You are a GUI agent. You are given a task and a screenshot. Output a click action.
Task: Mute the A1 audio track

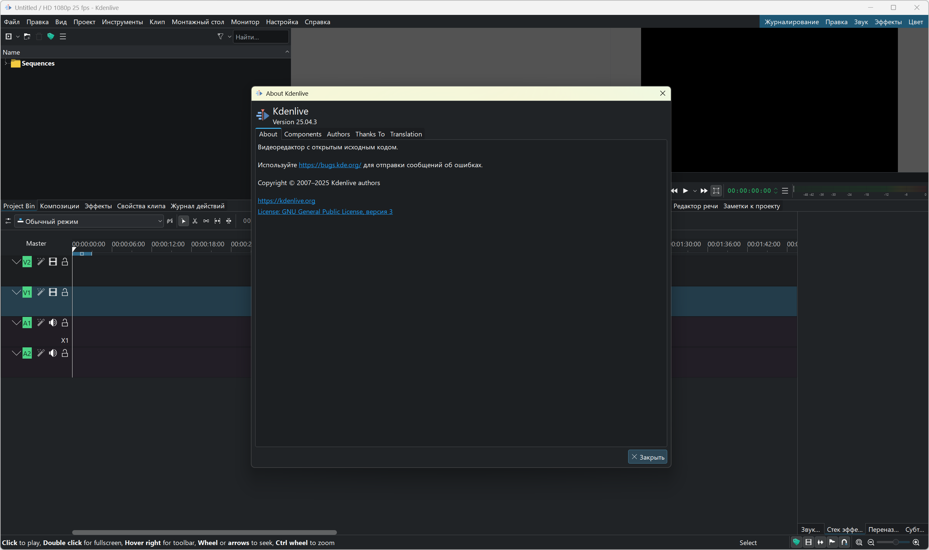tap(53, 323)
